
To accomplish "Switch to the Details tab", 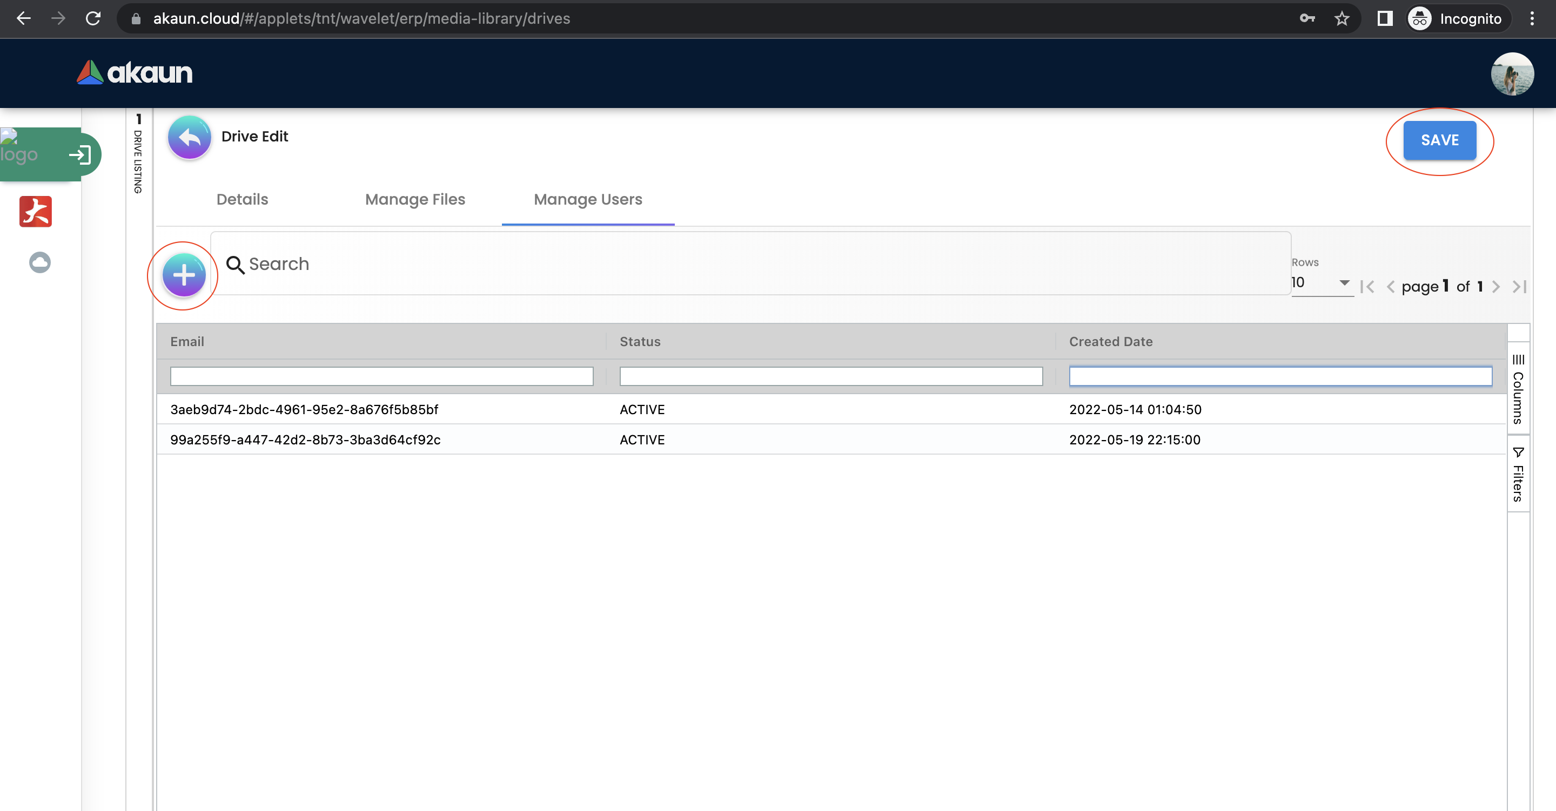I will click(242, 199).
